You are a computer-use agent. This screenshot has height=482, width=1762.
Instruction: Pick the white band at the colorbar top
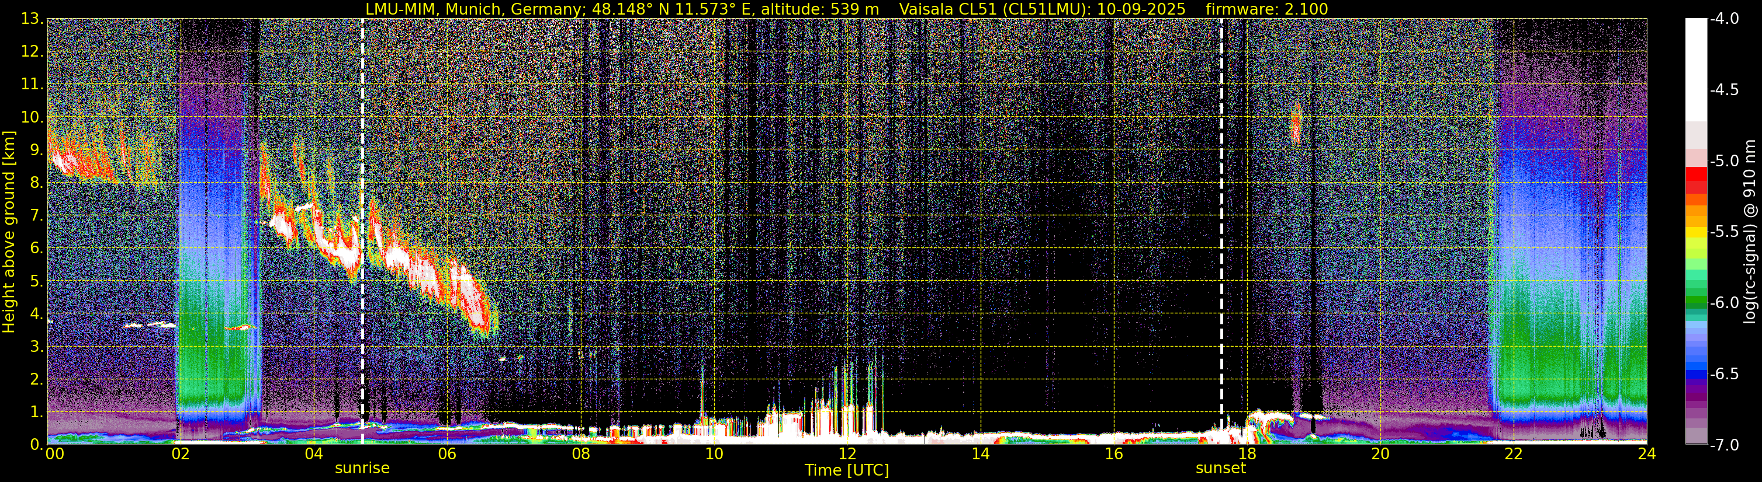click(x=1697, y=69)
